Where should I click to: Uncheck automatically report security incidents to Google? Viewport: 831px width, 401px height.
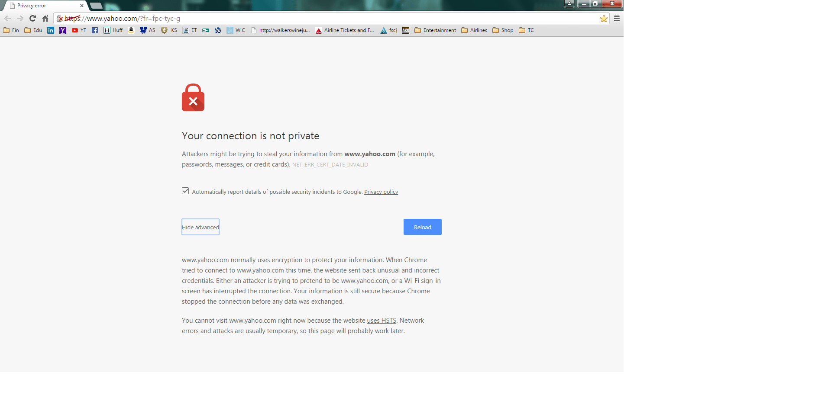[x=185, y=191]
